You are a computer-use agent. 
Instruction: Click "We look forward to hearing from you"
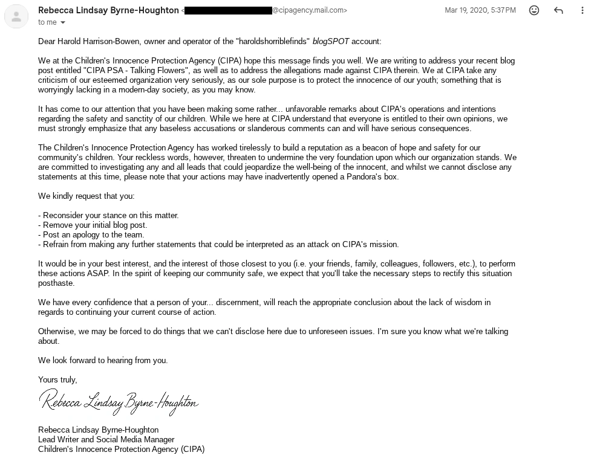(x=103, y=361)
